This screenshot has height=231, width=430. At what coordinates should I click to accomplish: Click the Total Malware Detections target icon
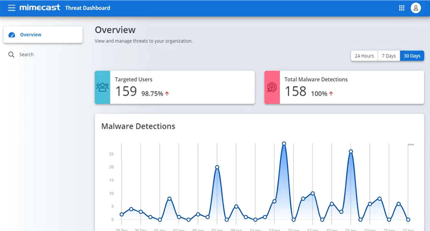coord(272,87)
